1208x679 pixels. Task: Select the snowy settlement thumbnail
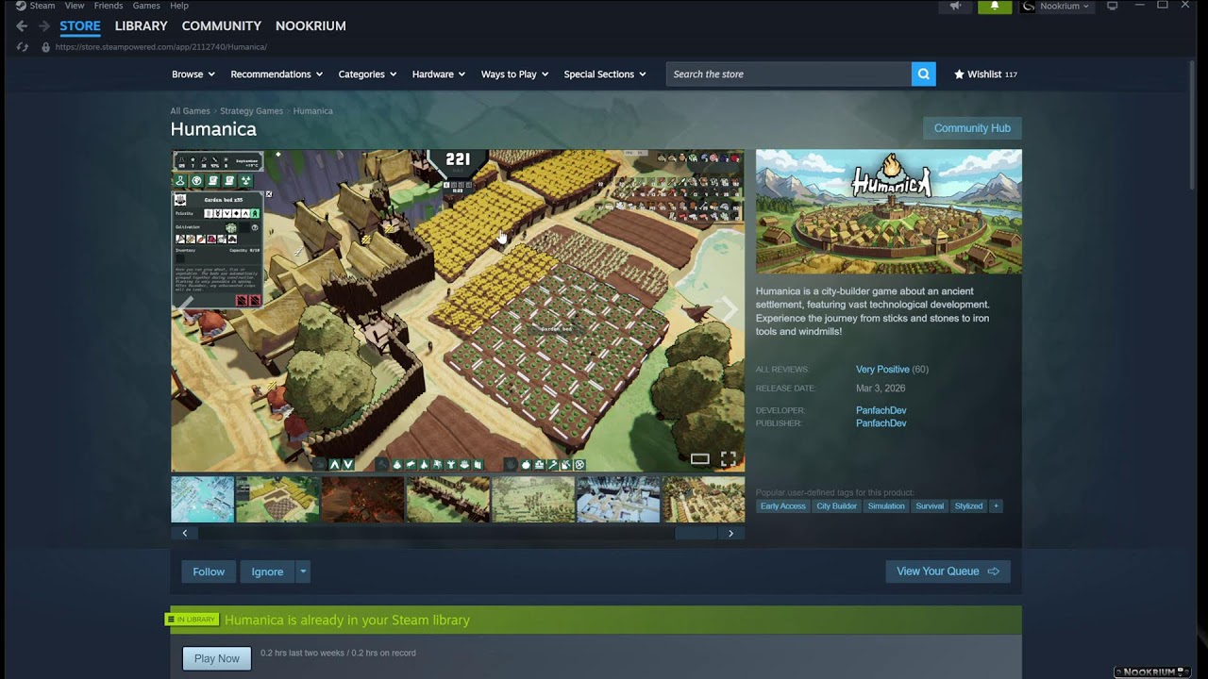[618, 499]
